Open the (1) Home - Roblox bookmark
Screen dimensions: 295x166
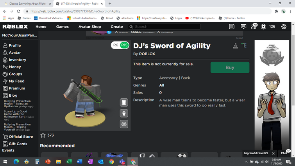[x=232, y=18]
